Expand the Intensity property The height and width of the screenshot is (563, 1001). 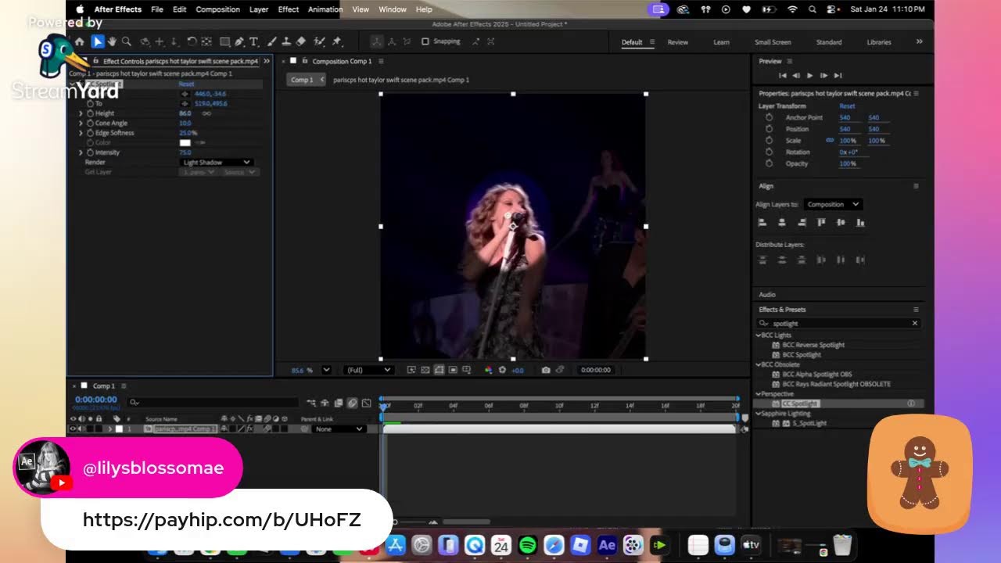tap(81, 152)
